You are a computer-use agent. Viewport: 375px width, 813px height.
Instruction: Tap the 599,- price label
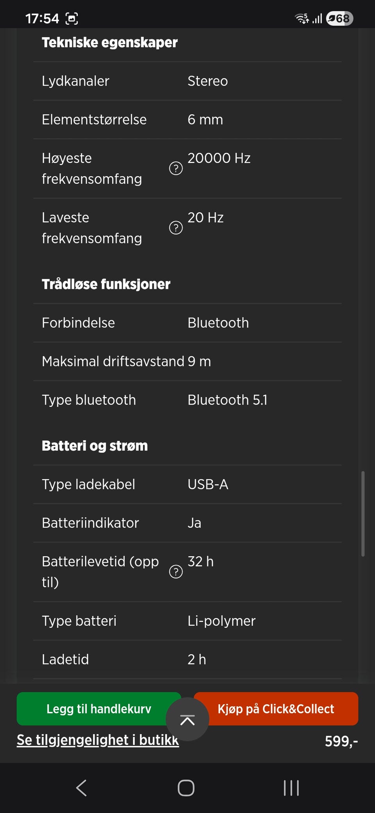click(341, 741)
